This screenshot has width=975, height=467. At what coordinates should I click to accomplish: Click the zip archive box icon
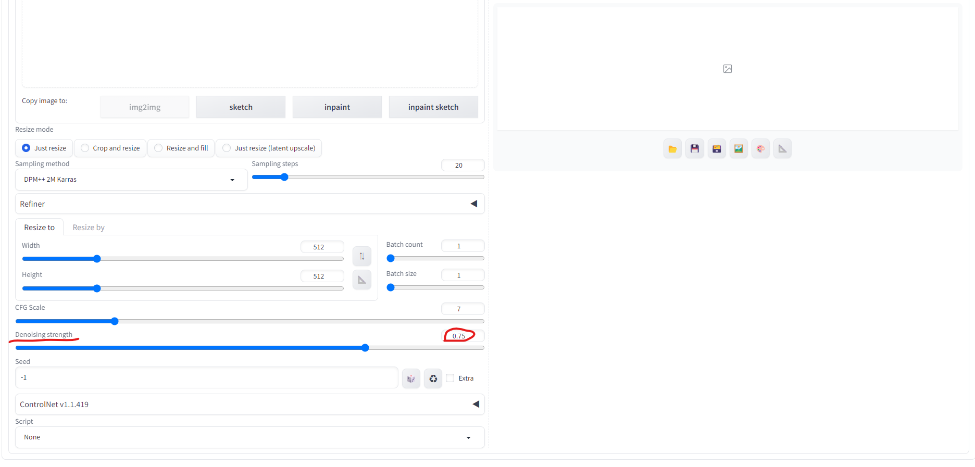[717, 149]
